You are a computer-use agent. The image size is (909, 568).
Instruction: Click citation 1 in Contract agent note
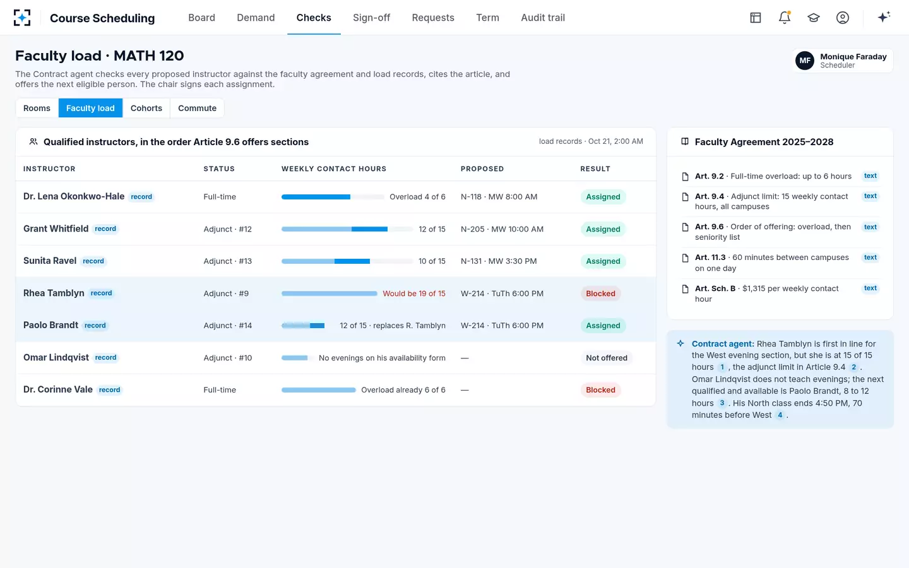pyautogui.click(x=722, y=367)
